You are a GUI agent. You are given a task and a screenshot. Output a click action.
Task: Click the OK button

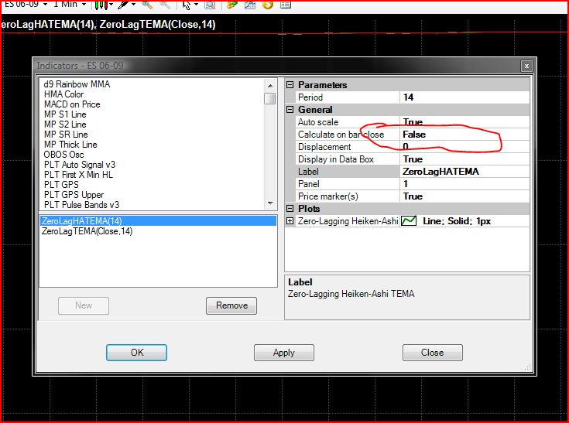click(x=136, y=353)
